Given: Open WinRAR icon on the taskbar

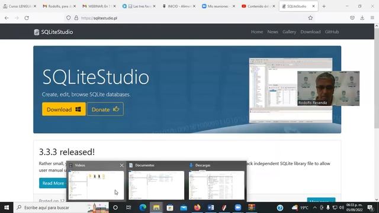Looking at the screenshot, I should [251, 208].
